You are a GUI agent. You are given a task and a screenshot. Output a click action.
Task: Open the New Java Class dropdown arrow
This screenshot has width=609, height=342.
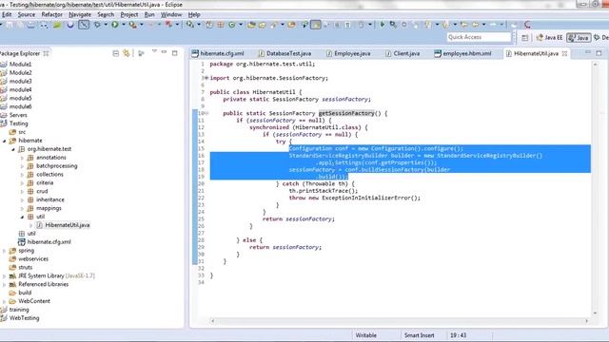pyautogui.click(x=241, y=25)
